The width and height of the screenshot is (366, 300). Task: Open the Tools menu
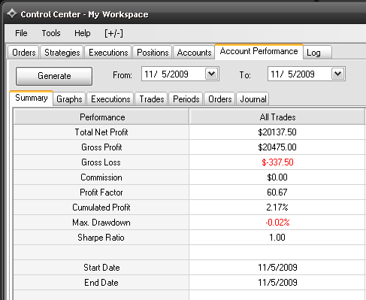point(51,33)
